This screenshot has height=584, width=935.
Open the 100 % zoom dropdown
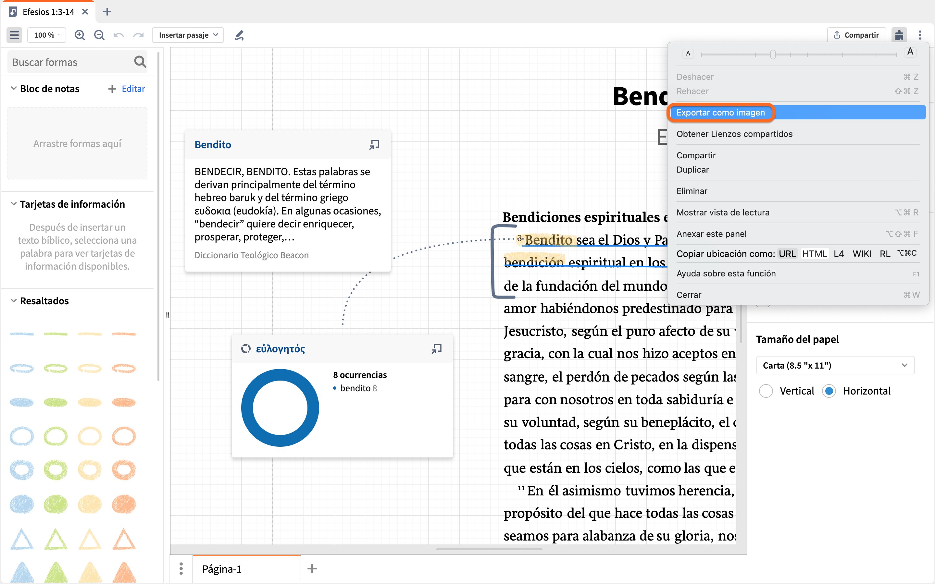click(47, 35)
